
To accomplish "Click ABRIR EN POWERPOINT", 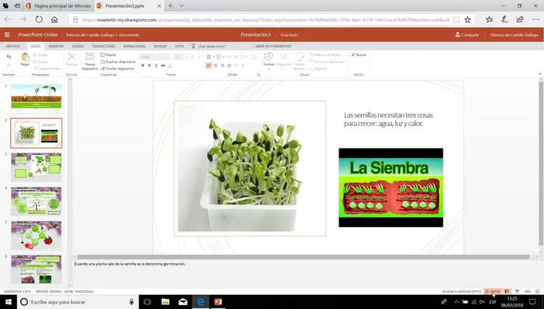I will pyautogui.click(x=273, y=46).
